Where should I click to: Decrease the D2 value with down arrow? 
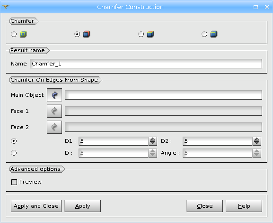[x=256, y=143]
